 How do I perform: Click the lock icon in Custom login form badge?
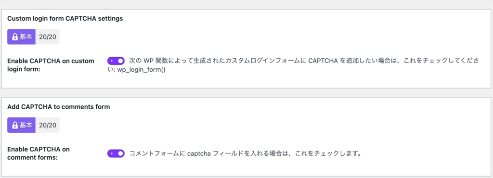tap(14, 37)
